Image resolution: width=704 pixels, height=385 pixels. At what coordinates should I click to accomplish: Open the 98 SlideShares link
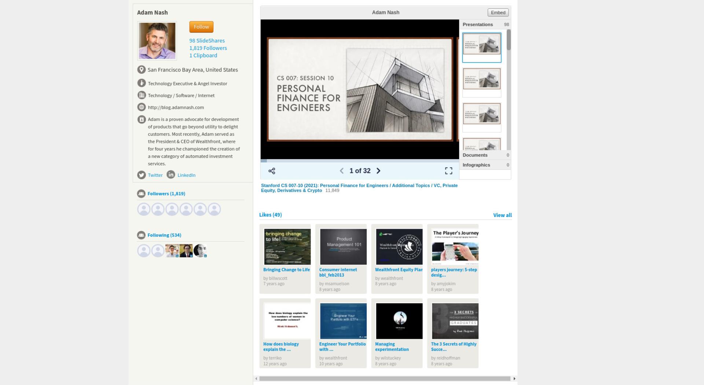coord(207,41)
